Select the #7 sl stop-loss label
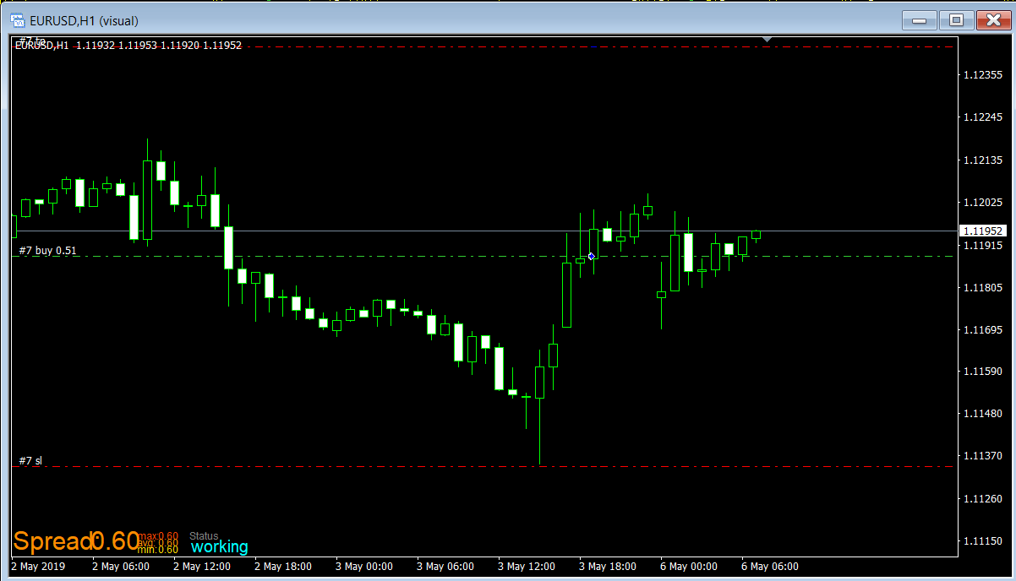 click(x=30, y=461)
